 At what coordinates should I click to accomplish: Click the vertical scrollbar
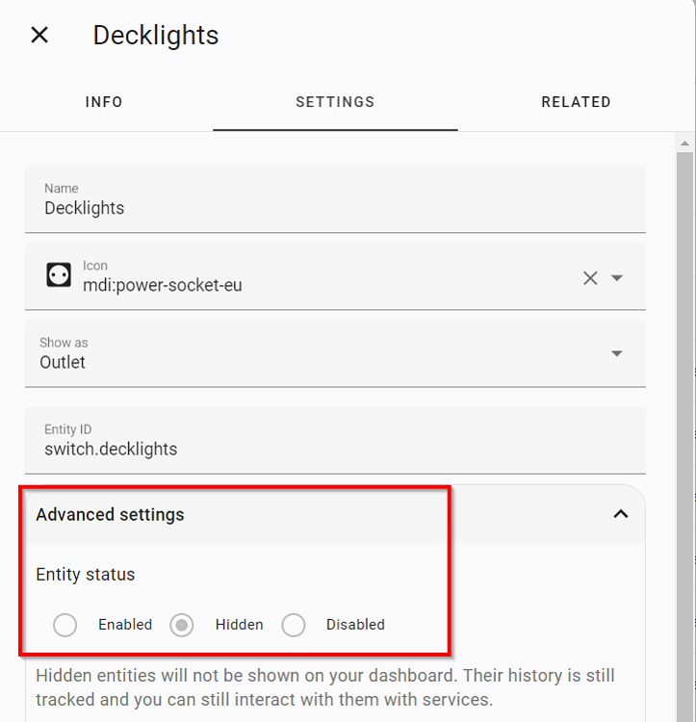(x=684, y=385)
